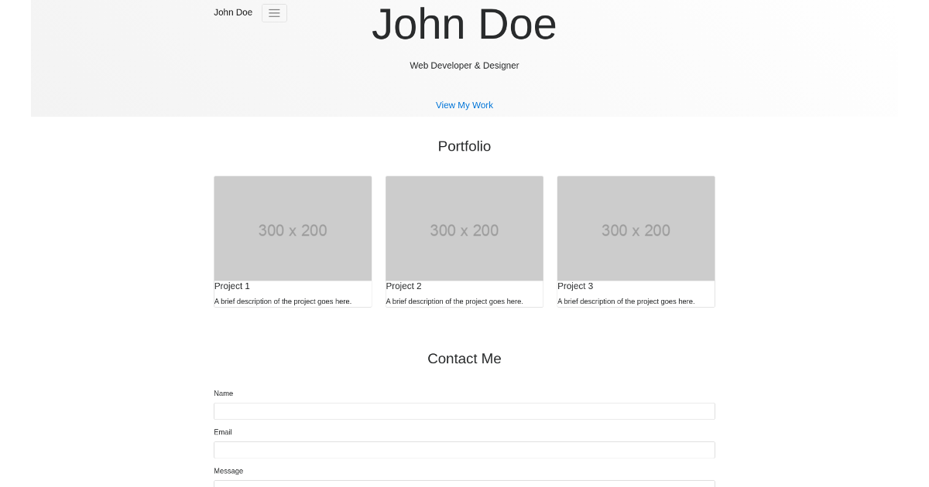Open the Project 1 placeholder image
This screenshot has width=929, height=487.
pyautogui.click(x=293, y=228)
